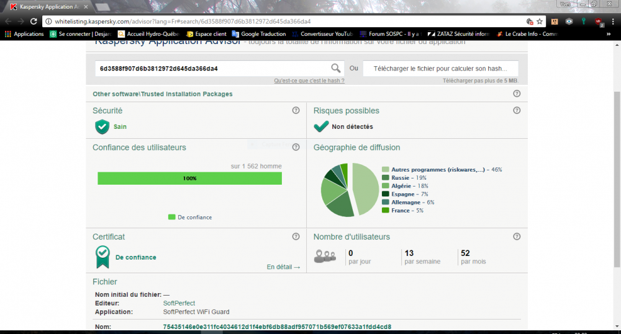
Task: Open the Se connecter Desjardins bookmark
Action: click(80, 34)
